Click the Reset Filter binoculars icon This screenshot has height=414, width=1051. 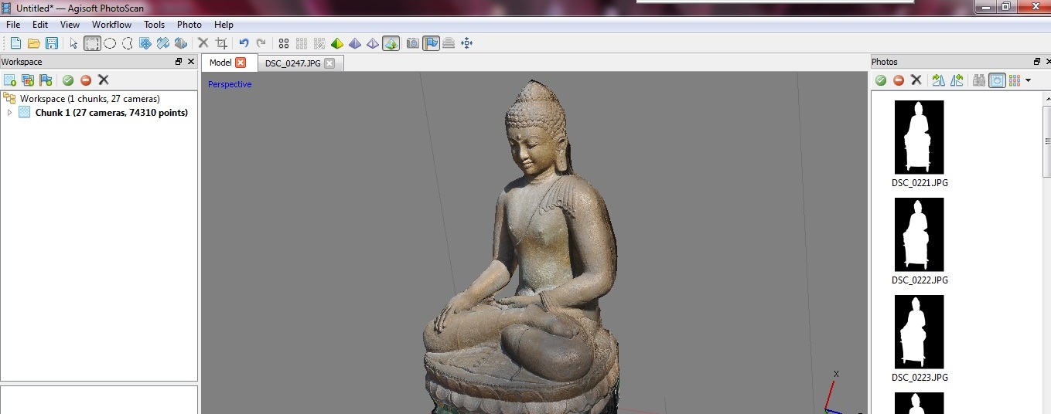(x=979, y=80)
